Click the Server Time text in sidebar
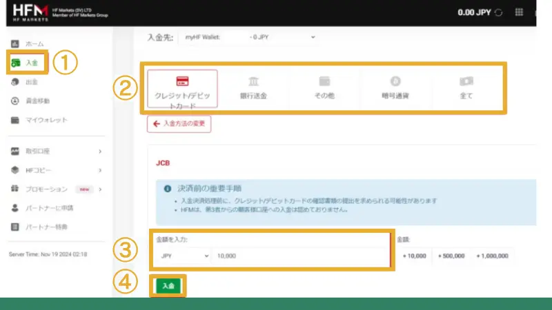The height and width of the screenshot is (310, 552). click(48, 254)
